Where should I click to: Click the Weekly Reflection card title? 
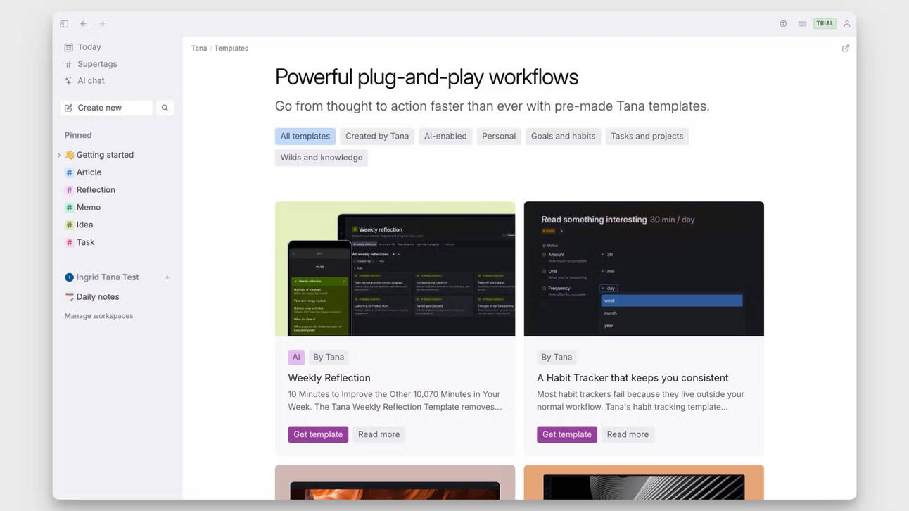329,378
